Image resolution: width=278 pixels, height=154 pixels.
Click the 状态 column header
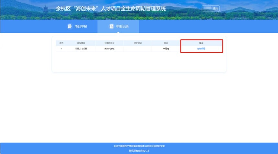click(166, 43)
